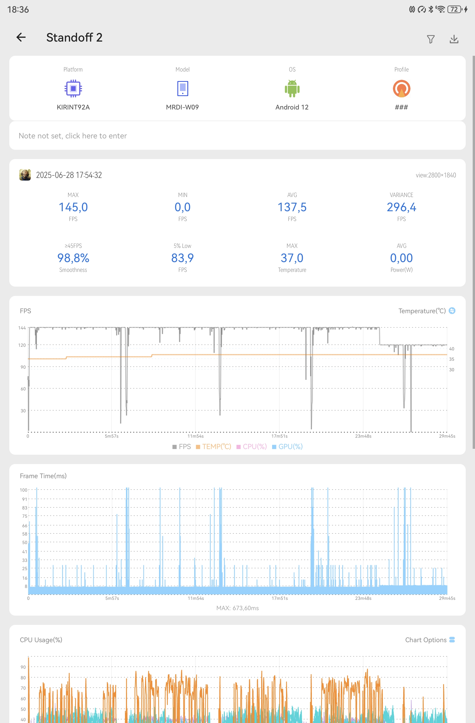
Task: Tap the KIRINT92A platform chip icon
Action: tap(73, 88)
